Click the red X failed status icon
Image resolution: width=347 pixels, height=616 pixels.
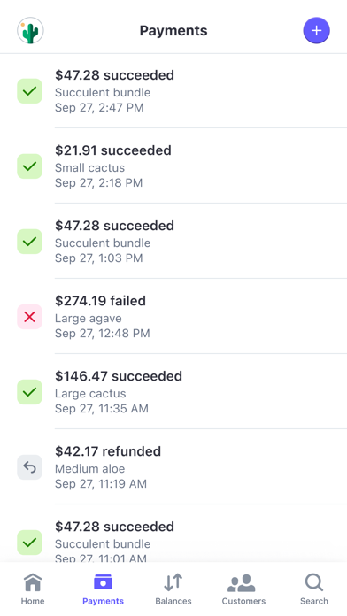point(29,317)
